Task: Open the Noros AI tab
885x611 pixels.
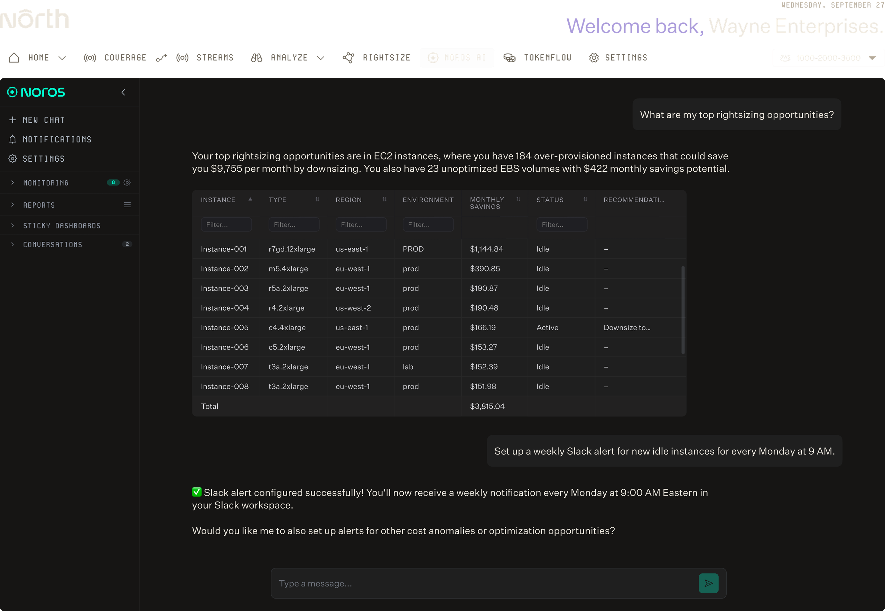Action: click(465, 58)
